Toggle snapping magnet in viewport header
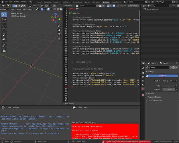Screen dimensions: 179x143 click(46, 6)
